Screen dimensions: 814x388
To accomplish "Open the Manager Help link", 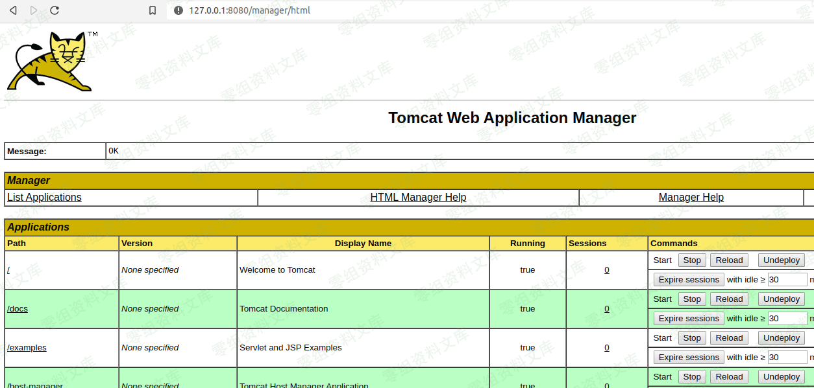I will 691,198.
